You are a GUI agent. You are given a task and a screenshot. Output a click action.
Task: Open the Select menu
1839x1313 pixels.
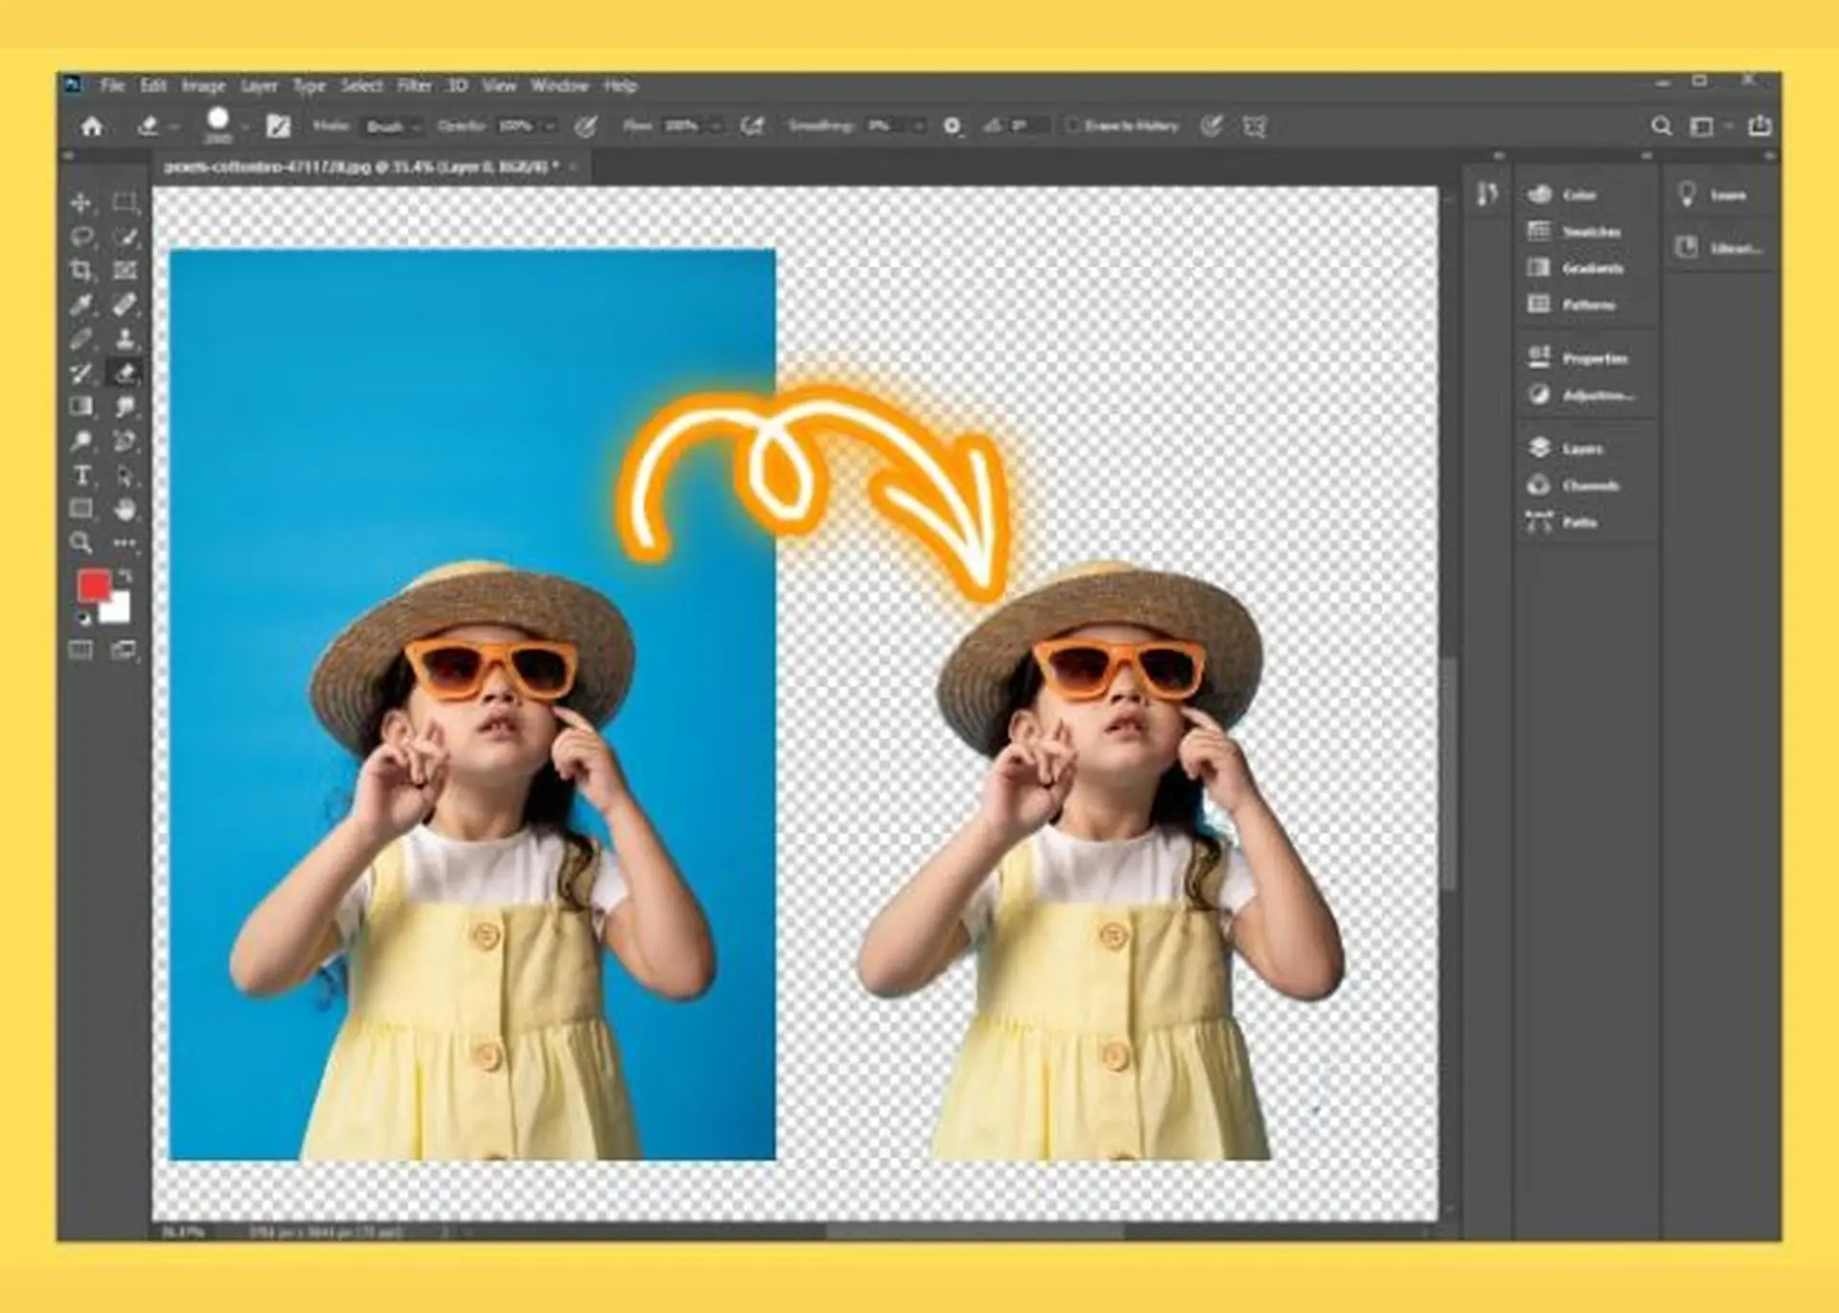pos(361,86)
